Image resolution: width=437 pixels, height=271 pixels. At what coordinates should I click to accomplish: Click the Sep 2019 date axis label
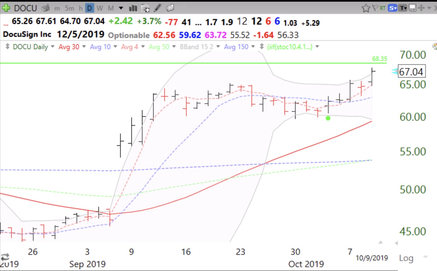tap(87, 264)
